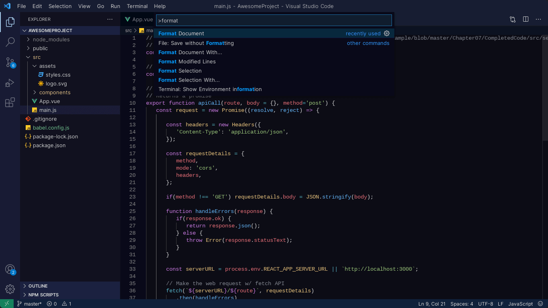548x308 pixels.
Task: Show warnings count in status bar
Action: (67, 304)
